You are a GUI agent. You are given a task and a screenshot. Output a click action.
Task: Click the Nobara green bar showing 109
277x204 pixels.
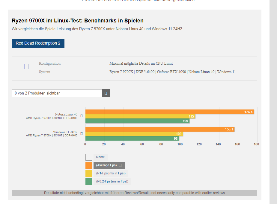[x=137, y=121]
